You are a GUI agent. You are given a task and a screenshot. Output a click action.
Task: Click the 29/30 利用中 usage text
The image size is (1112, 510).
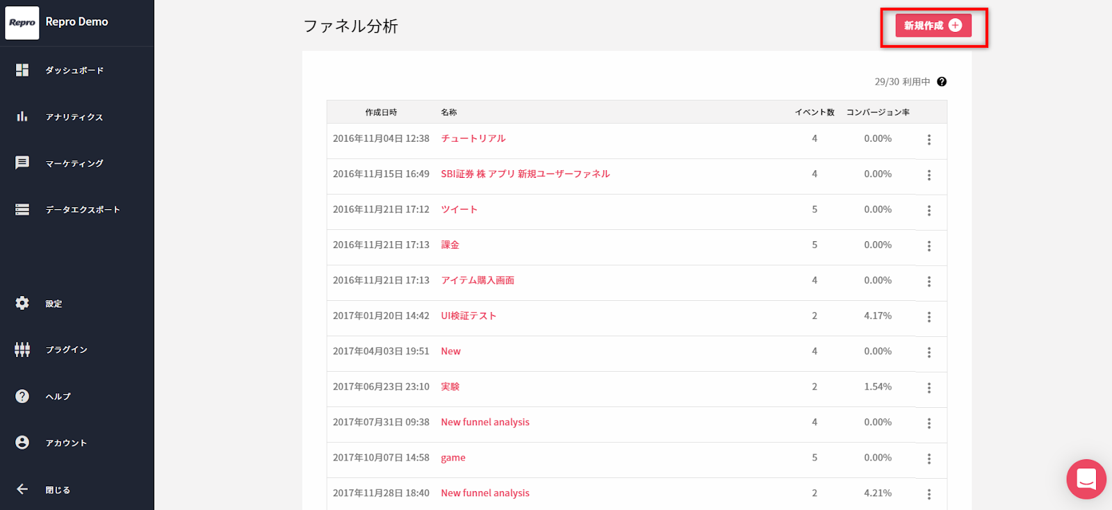pos(902,81)
